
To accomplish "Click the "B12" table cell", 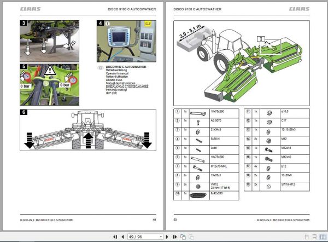I will click(295, 168).
